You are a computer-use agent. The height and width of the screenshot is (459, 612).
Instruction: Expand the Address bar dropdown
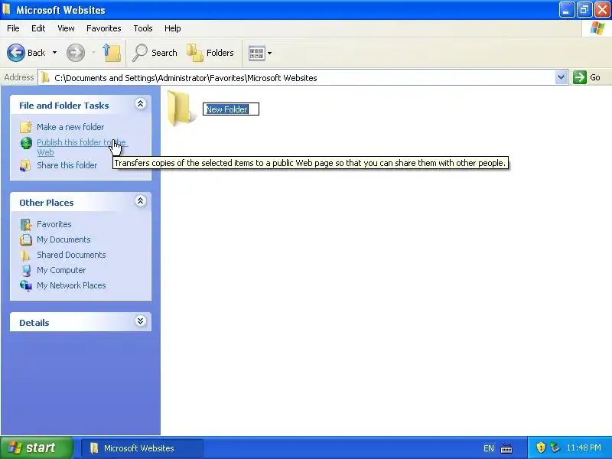point(561,77)
